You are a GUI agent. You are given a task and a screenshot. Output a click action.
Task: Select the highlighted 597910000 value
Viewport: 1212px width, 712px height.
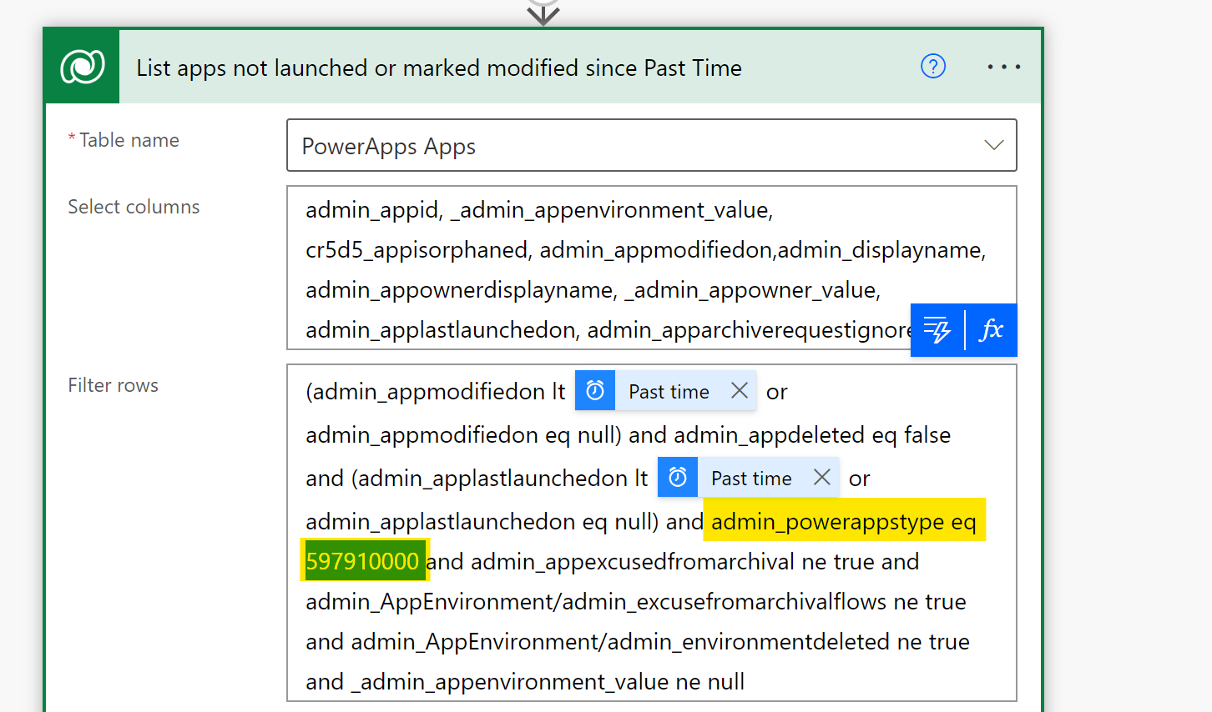click(x=364, y=560)
